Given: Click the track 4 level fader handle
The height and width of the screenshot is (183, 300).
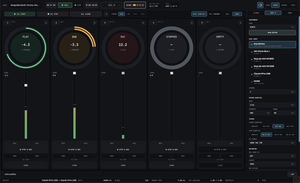Looking at the screenshot, I should point(172,73).
